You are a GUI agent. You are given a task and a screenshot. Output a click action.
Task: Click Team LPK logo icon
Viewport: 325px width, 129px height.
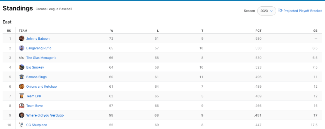coord(22,96)
